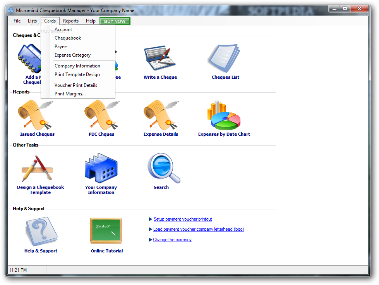The height and width of the screenshot is (285, 379).
Task: Open the PDC Chques report icon
Action: pos(102,115)
